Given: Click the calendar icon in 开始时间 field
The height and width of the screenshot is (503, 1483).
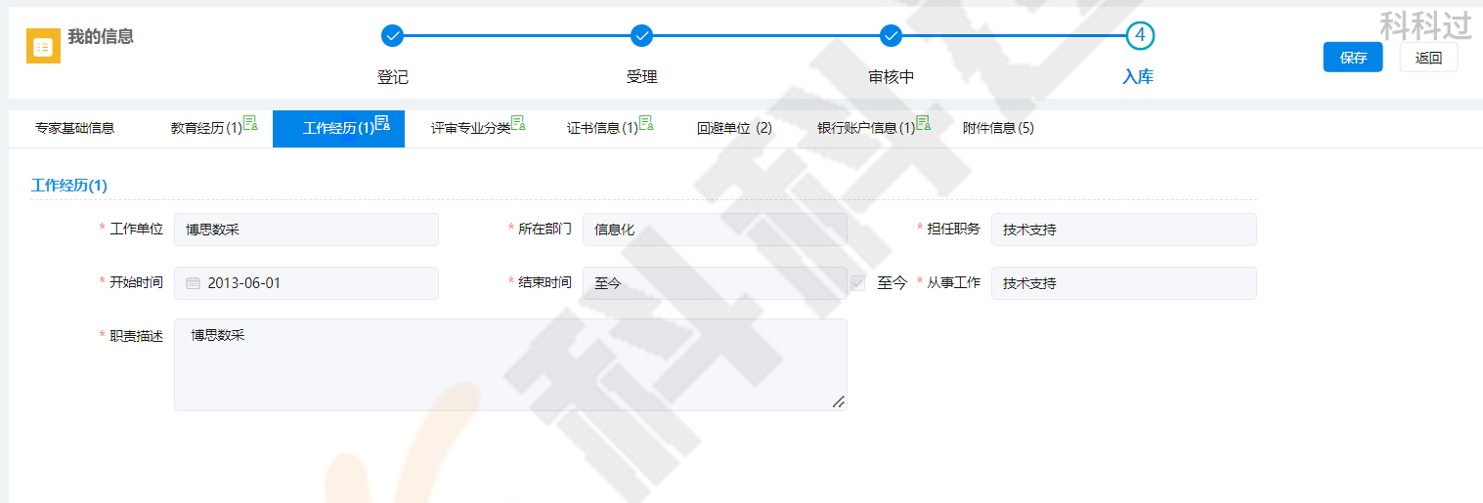Looking at the screenshot, I should click(x=194, y=283).
